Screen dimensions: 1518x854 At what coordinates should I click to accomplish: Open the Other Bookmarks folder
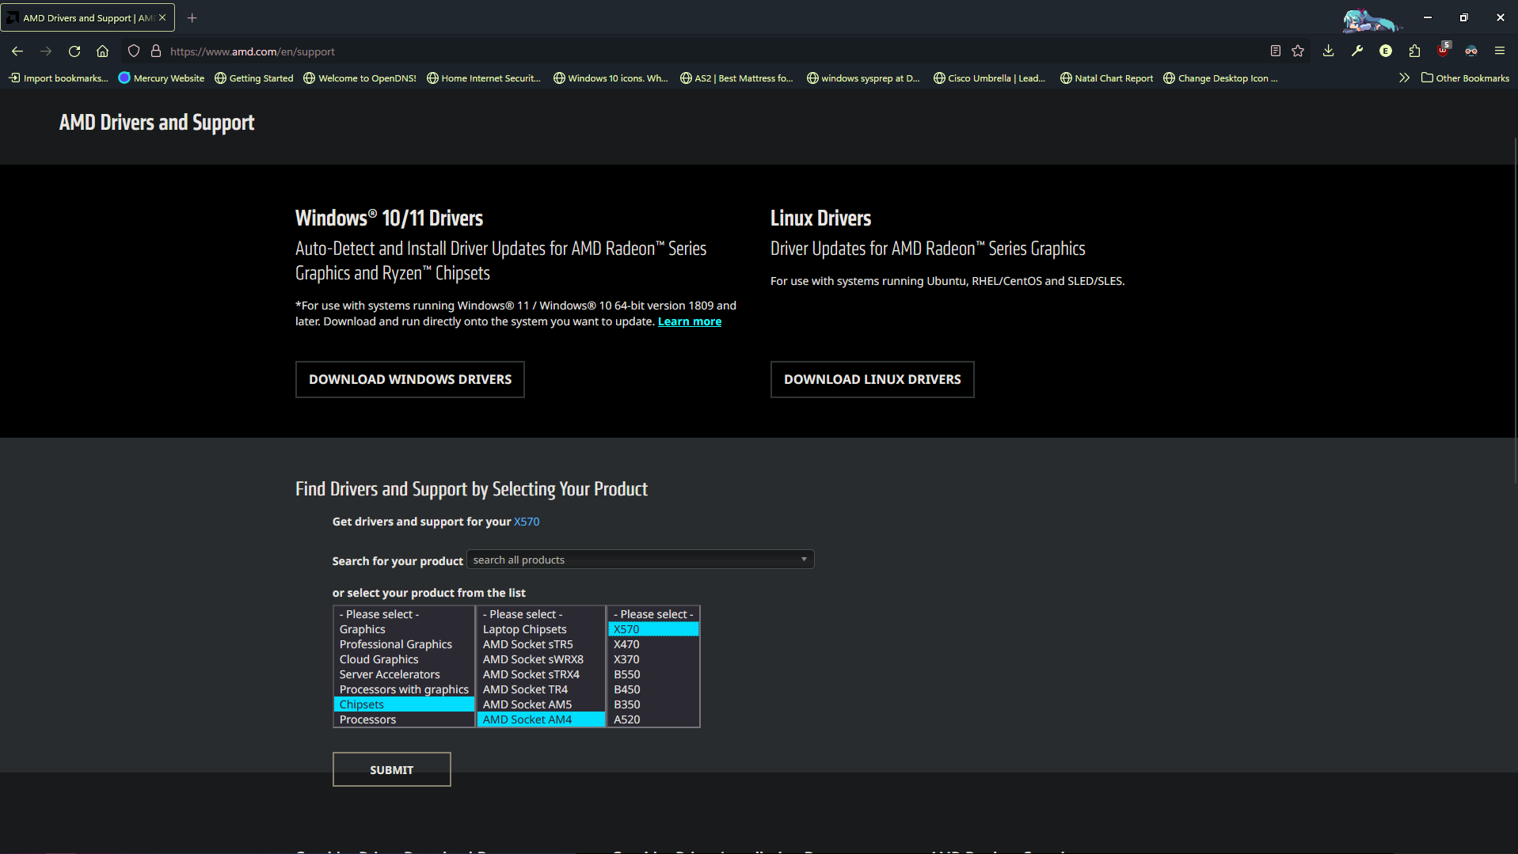[x=1465, y=78]
